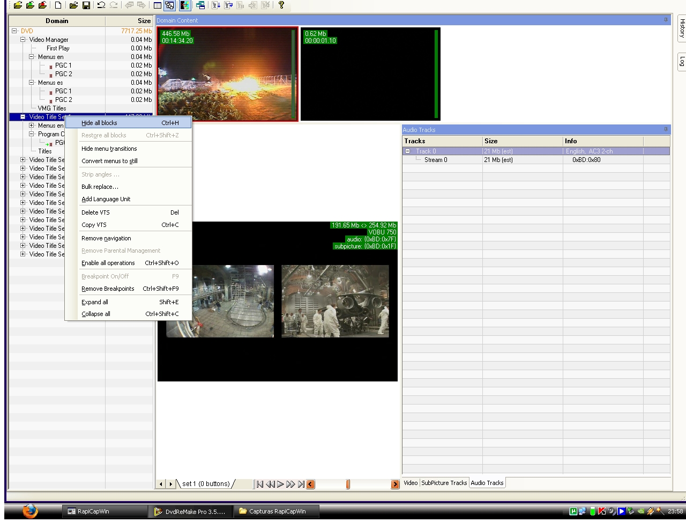Jump to first frame in preview controls

point(259,484)
